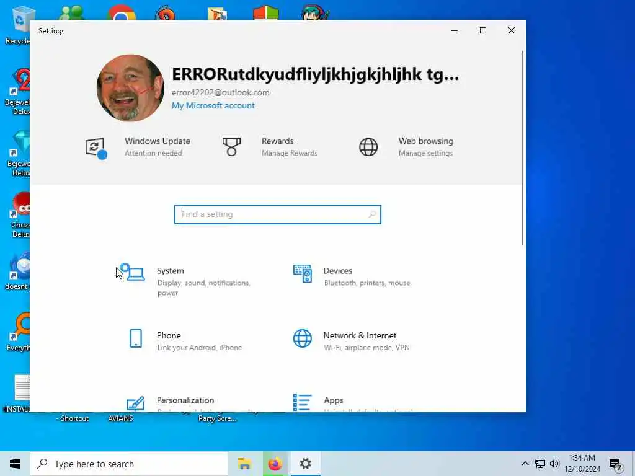Image resolution: width=635 pixels, height=476 pixels.
Task: Click the network tray icon
Action: click(x=540, y=464)
